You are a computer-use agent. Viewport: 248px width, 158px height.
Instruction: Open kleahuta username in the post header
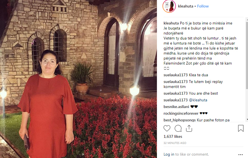(x=185, y=6)
